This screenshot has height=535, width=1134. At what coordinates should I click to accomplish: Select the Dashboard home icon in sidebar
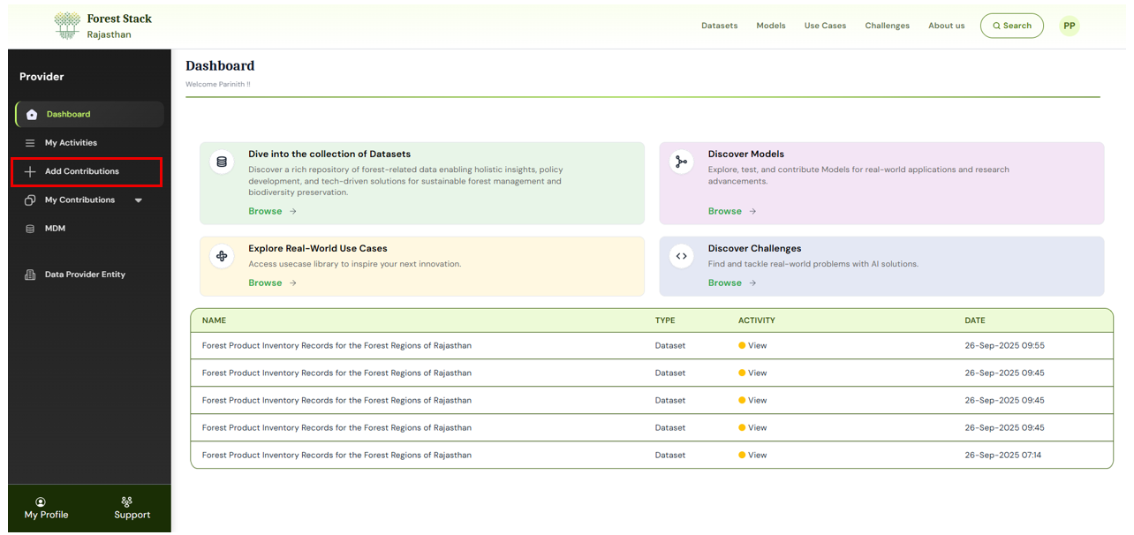pos(32,114)
